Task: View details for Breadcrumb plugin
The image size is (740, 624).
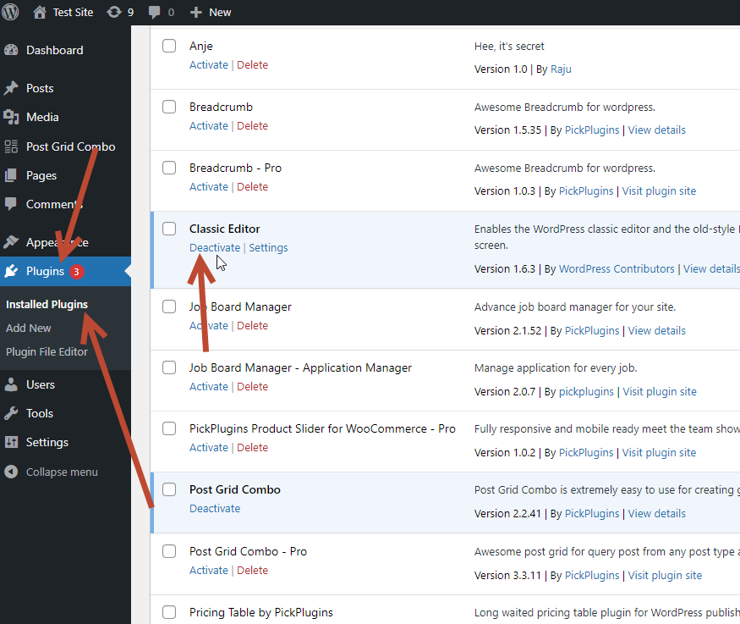Action: pyautogui.click(x=656, y=130)
